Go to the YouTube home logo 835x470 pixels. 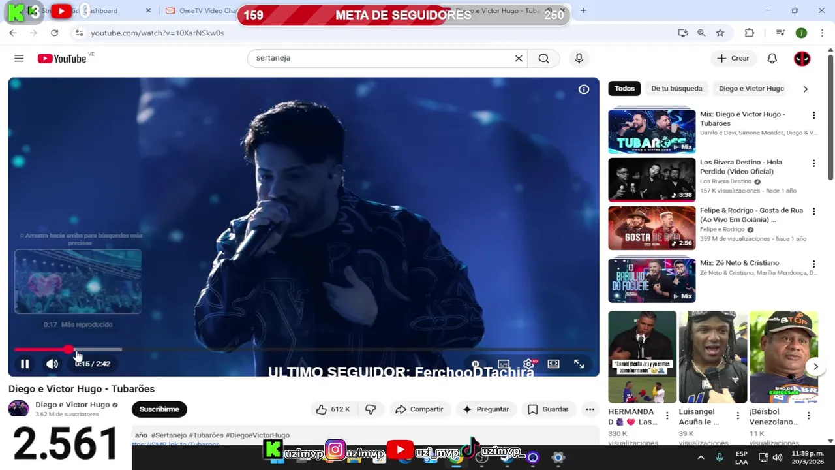coord(62,59)
